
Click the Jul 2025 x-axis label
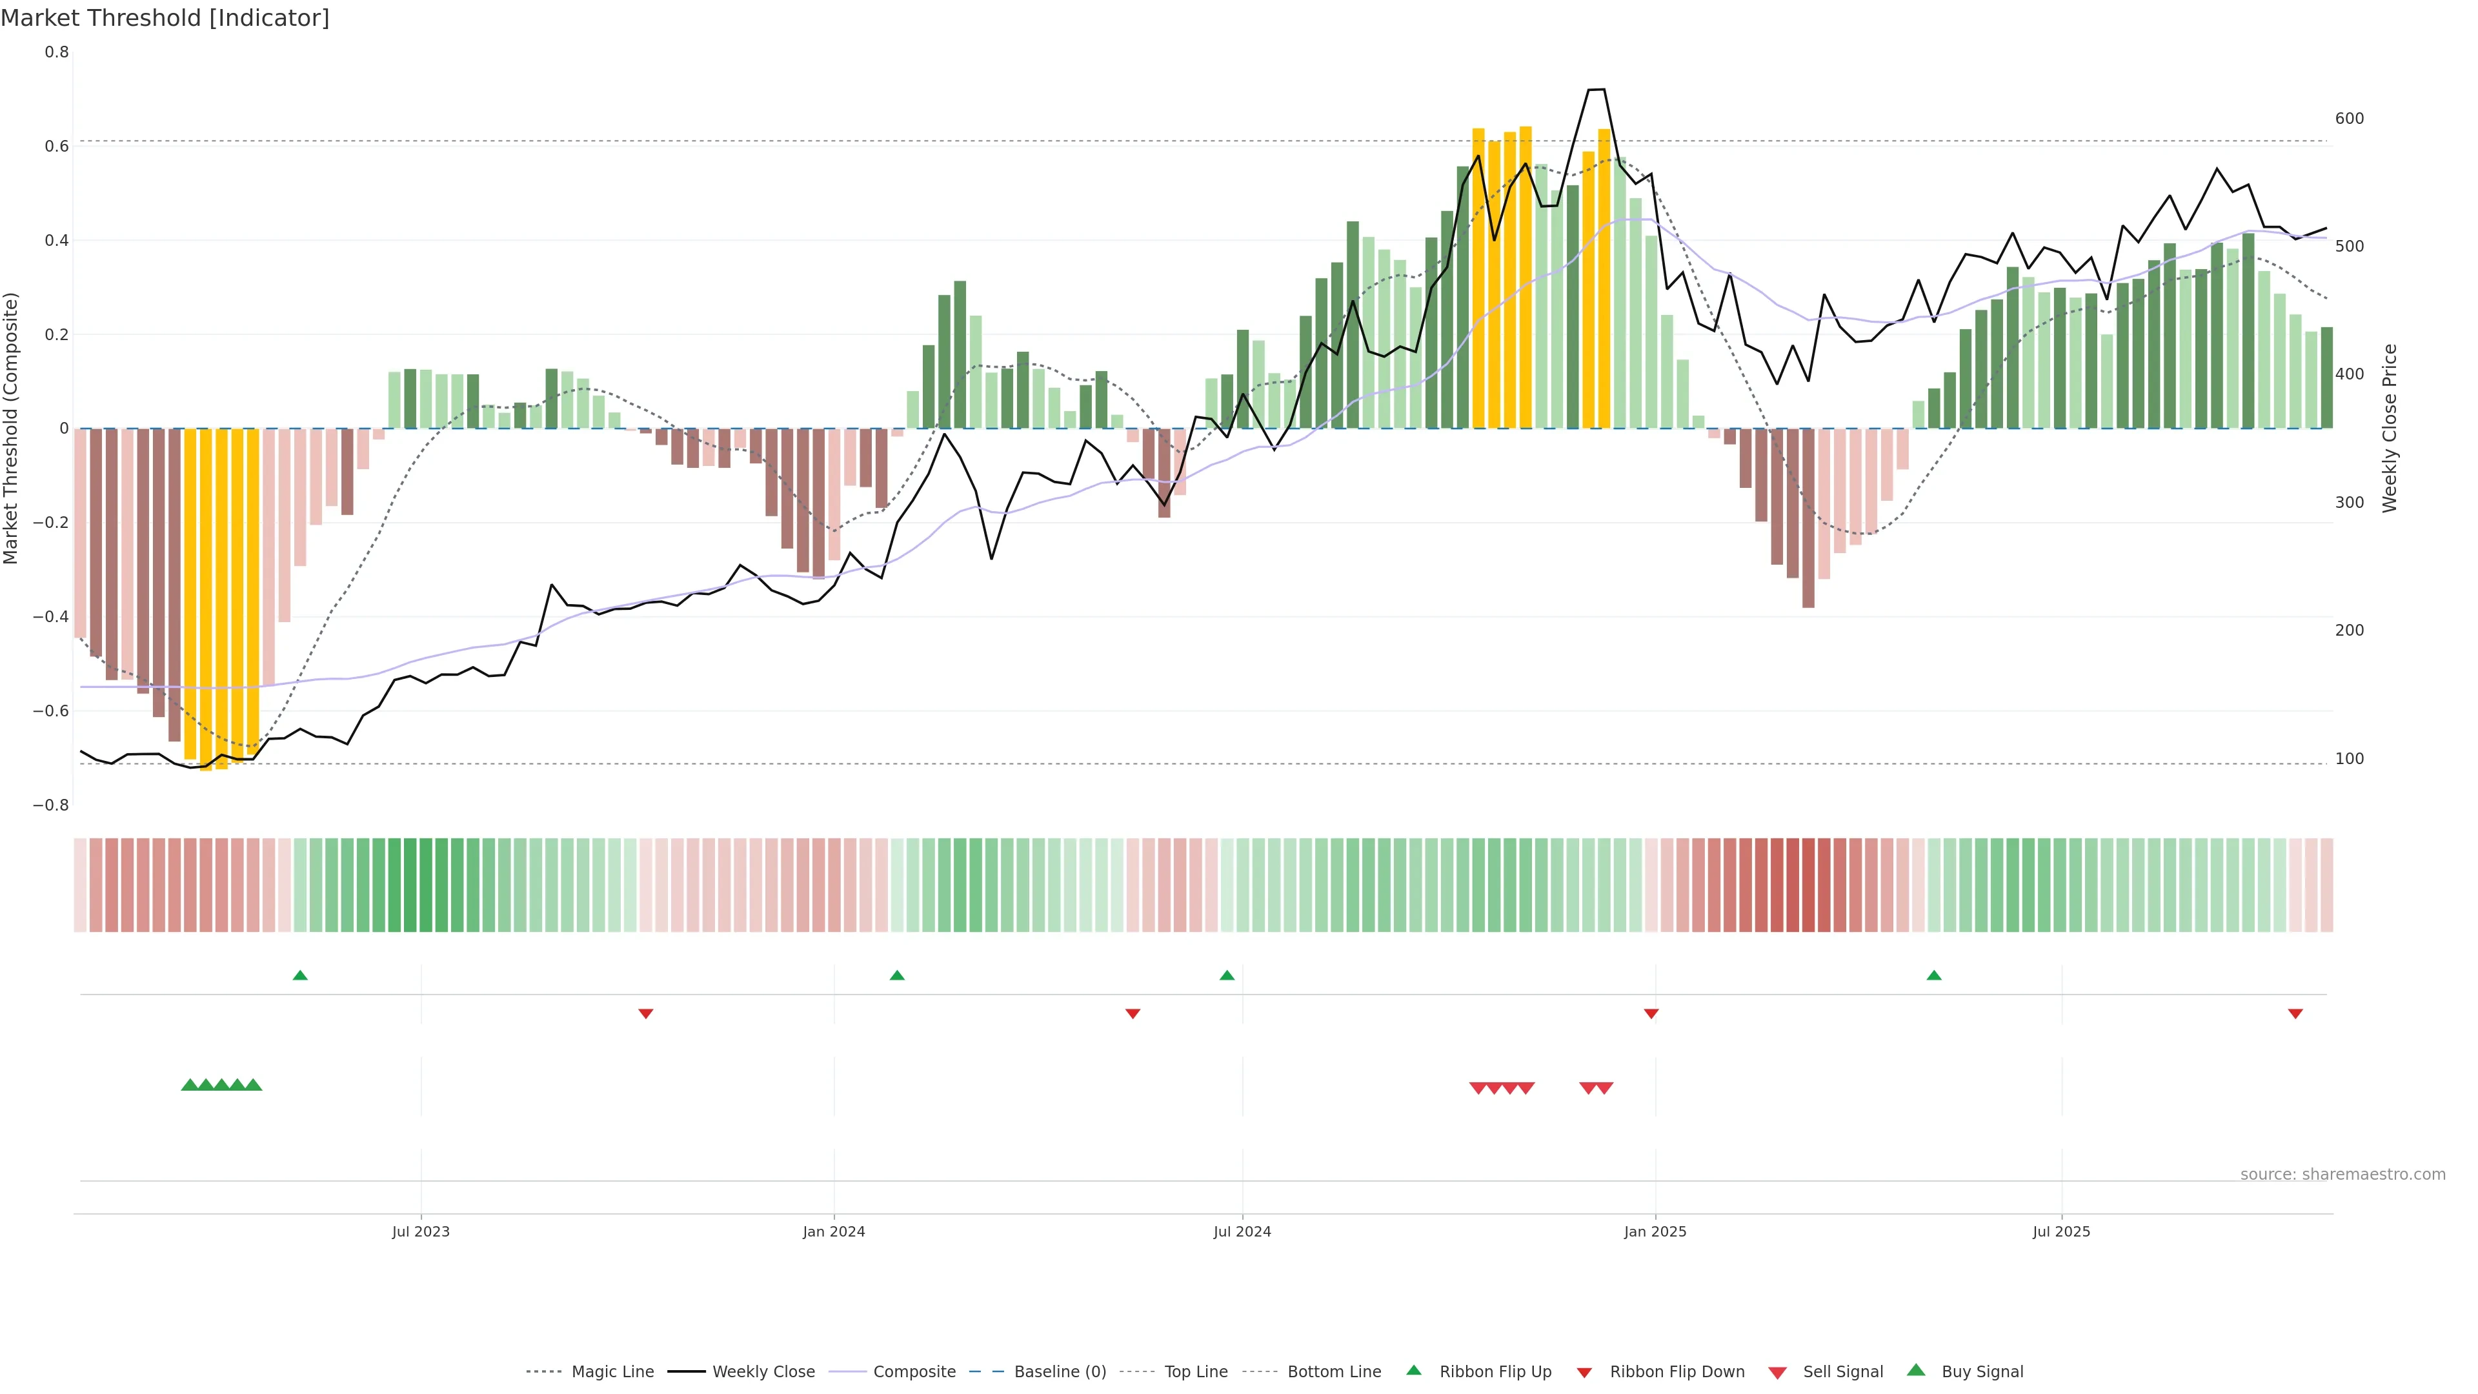coord(2060,1231)
